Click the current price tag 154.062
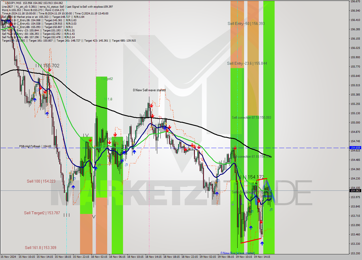362x260 pixels. tap(355, 190)
